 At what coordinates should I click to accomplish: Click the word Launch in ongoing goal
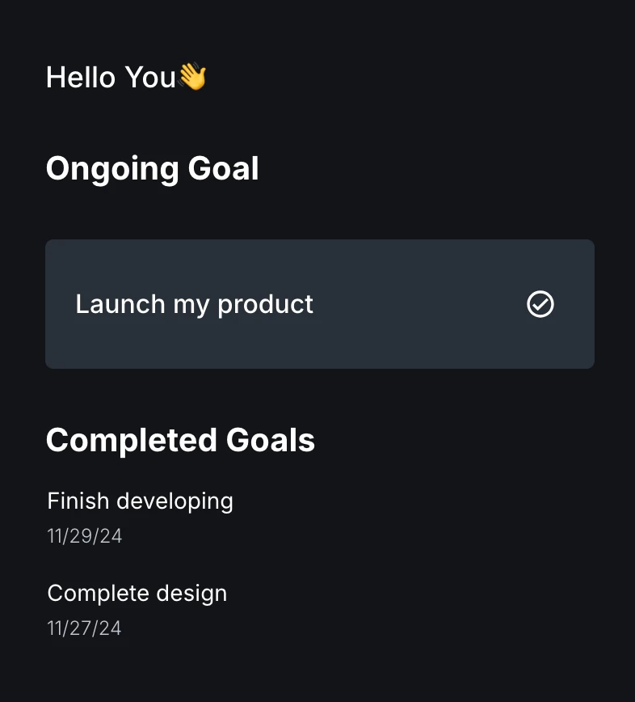pyautogui.click(x=120, y=304)
